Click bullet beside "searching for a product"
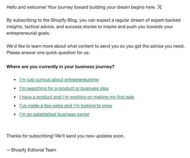 click(x=15, y=88)
